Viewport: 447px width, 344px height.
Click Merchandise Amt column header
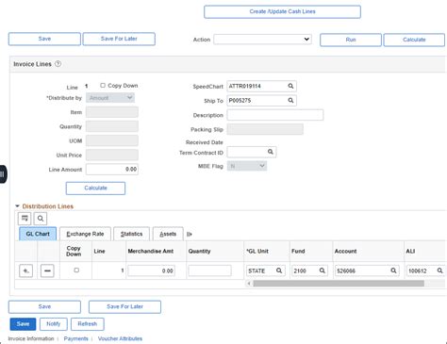pyautogui.click(x=151, y=252)
